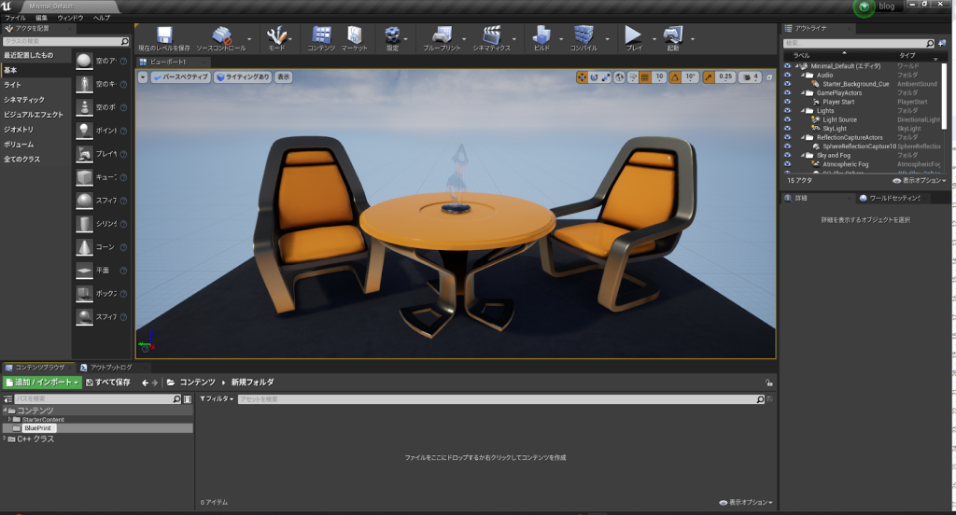Open the Cinematics clapperboard icon
Screen dimensions: 956x515
click(492, 36)
